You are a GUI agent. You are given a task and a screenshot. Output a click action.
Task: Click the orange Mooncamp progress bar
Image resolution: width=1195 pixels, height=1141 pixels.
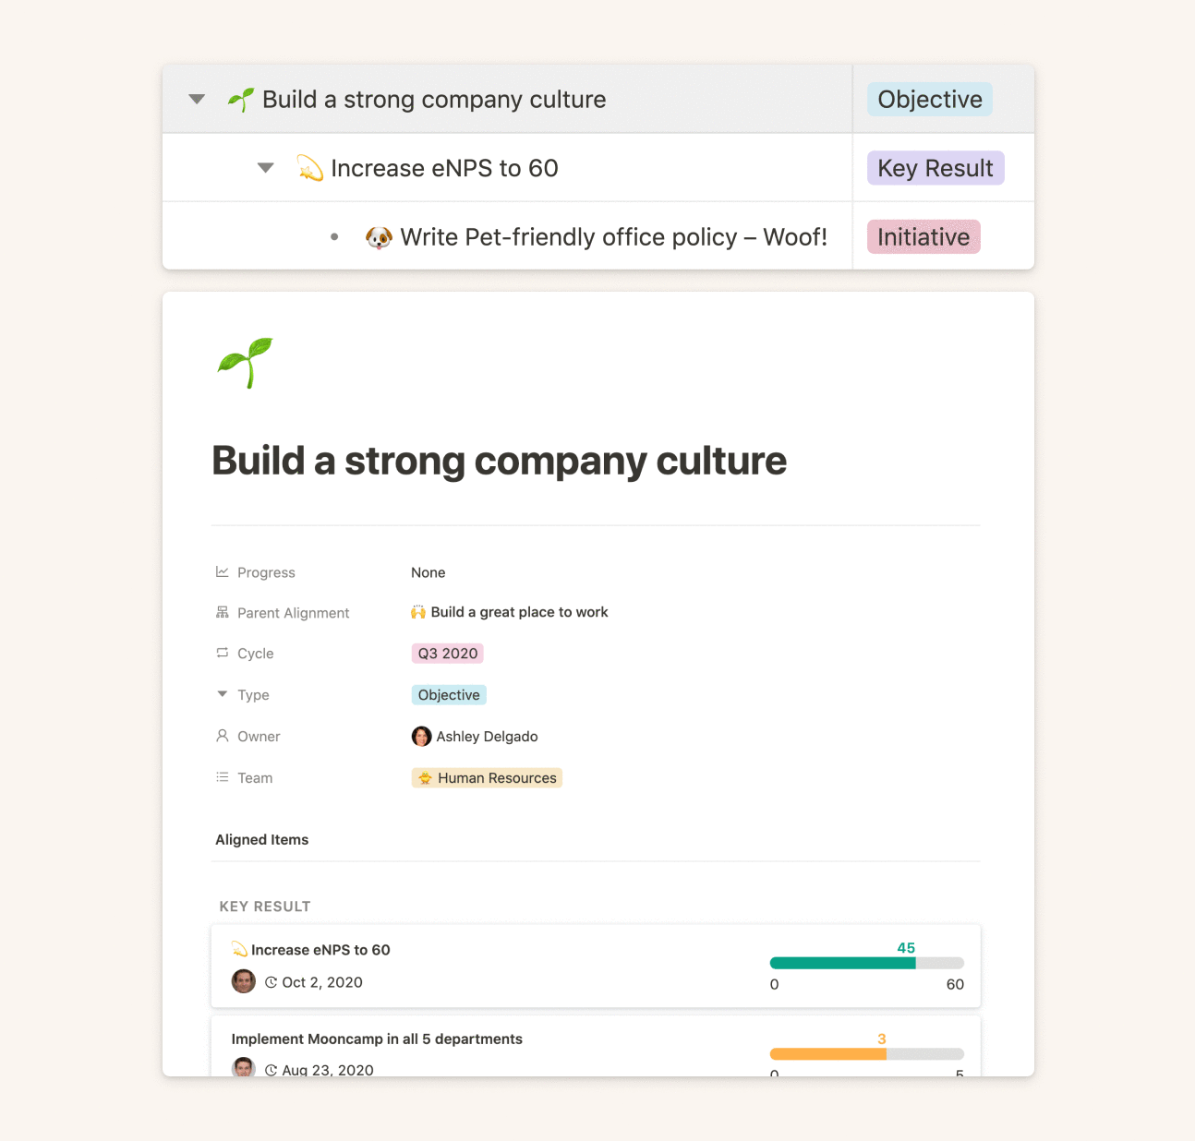[827, 1053]
